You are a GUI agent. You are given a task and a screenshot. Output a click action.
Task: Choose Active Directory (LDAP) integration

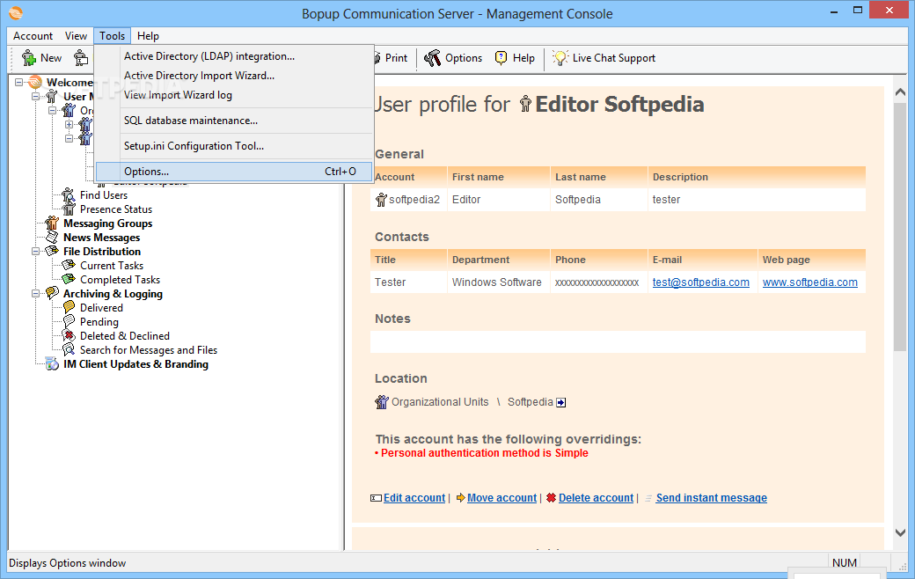[x=234, y=56]
